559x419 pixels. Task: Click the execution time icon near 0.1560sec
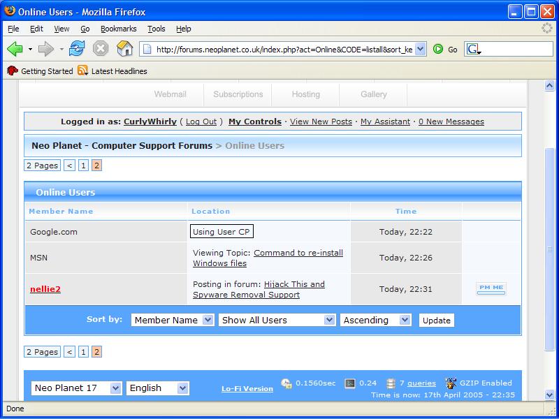pyautogui.click(x=286, y=383)
